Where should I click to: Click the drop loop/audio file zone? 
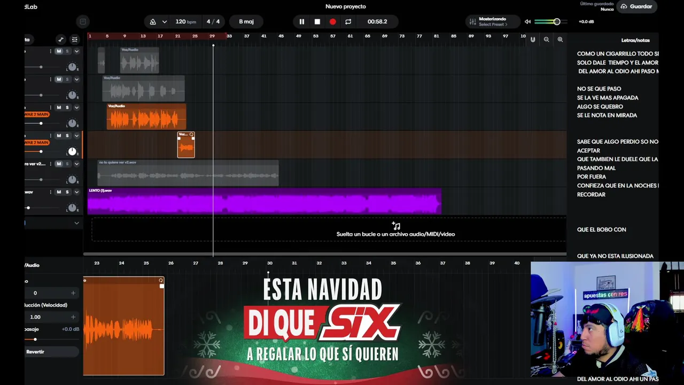pos(329,229)
